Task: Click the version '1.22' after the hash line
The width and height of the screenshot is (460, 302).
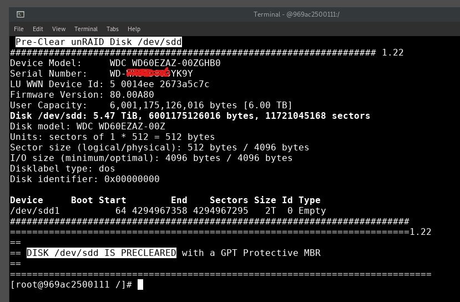Action: coord(392,52)
